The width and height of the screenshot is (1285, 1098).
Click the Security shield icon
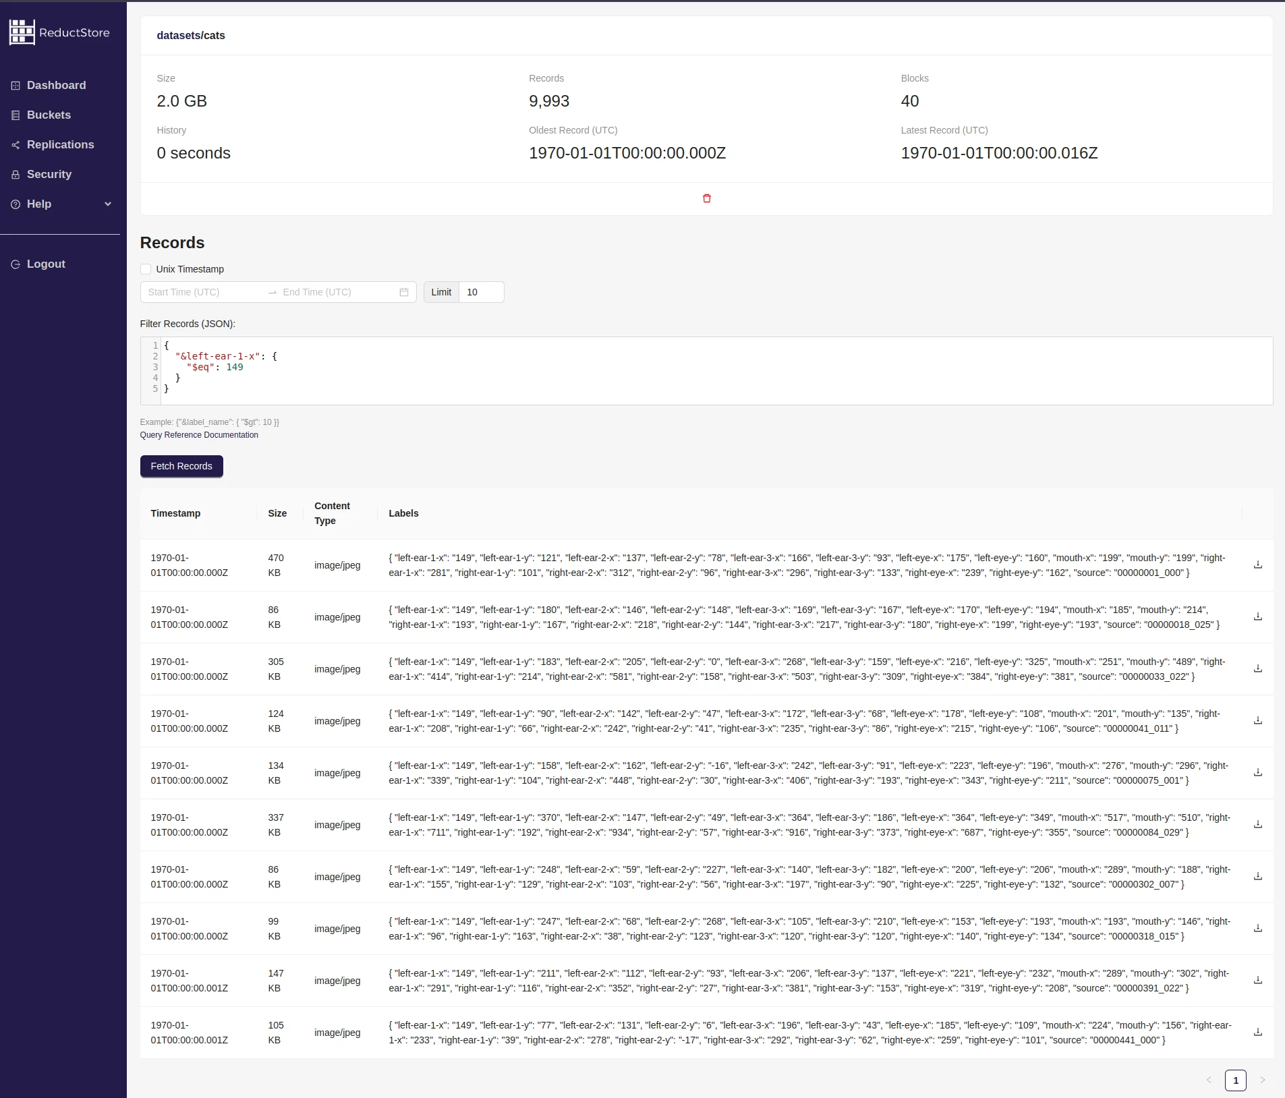pyautogui.click(x=15, y=174)
